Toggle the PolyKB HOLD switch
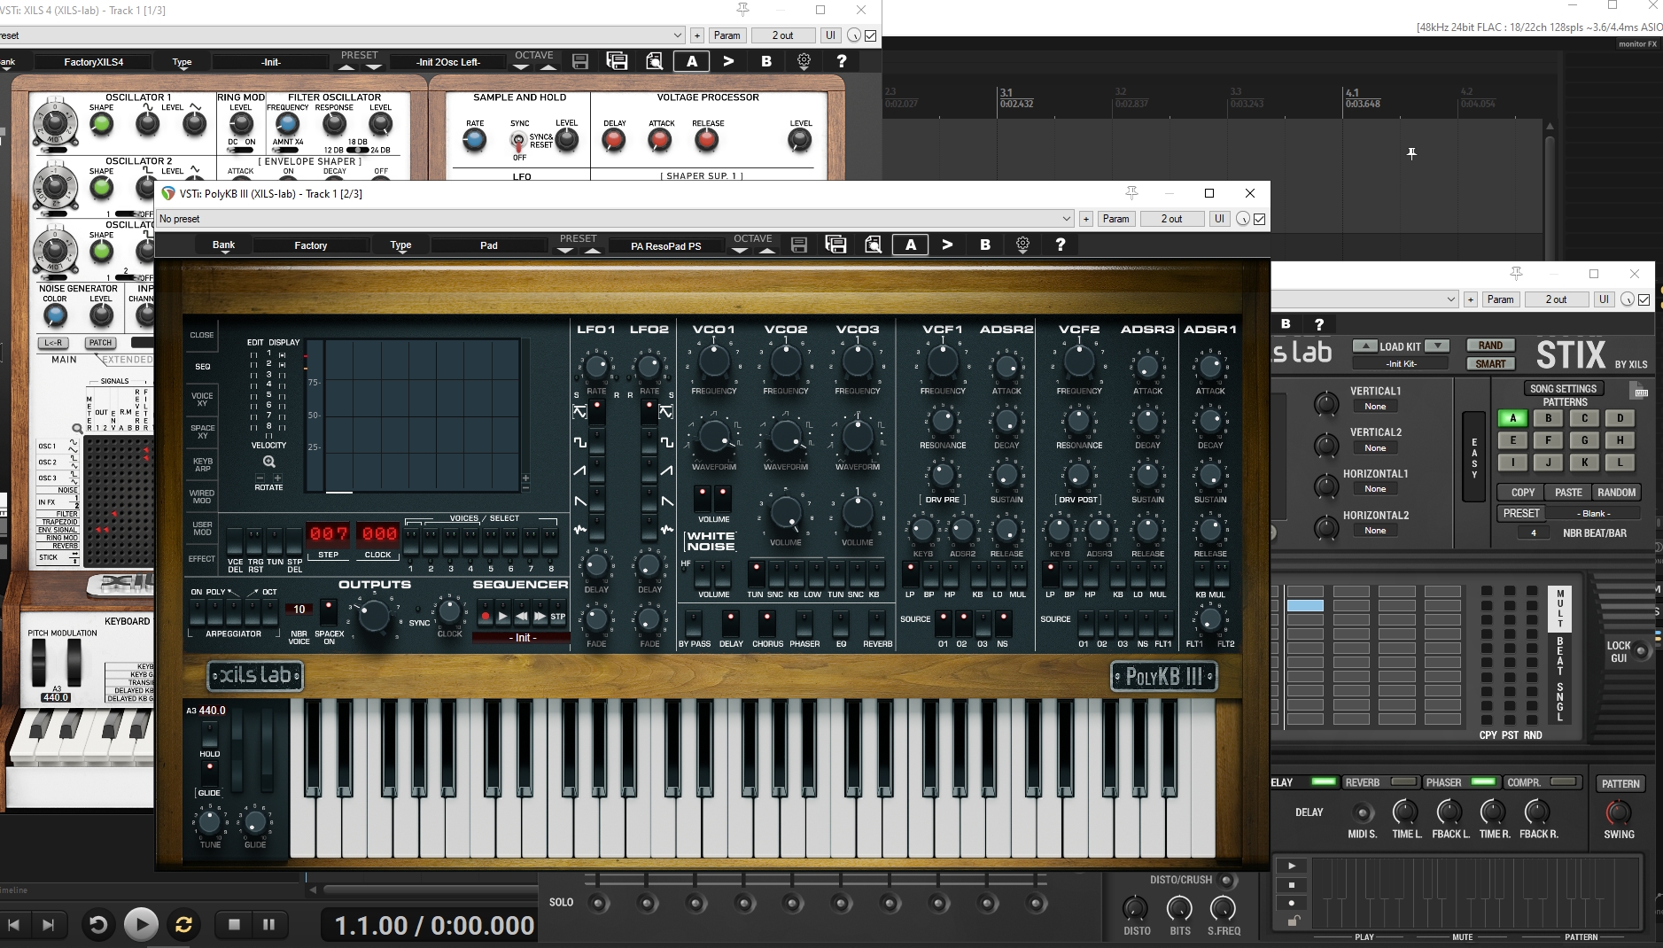The image size is (1663, 948). point(210,734)
